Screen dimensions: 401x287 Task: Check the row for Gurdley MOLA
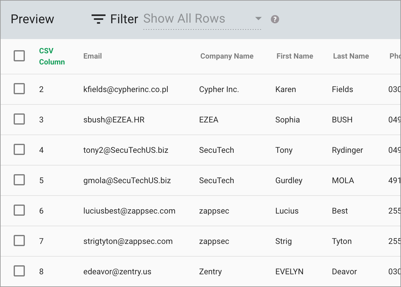coord(19,180)
